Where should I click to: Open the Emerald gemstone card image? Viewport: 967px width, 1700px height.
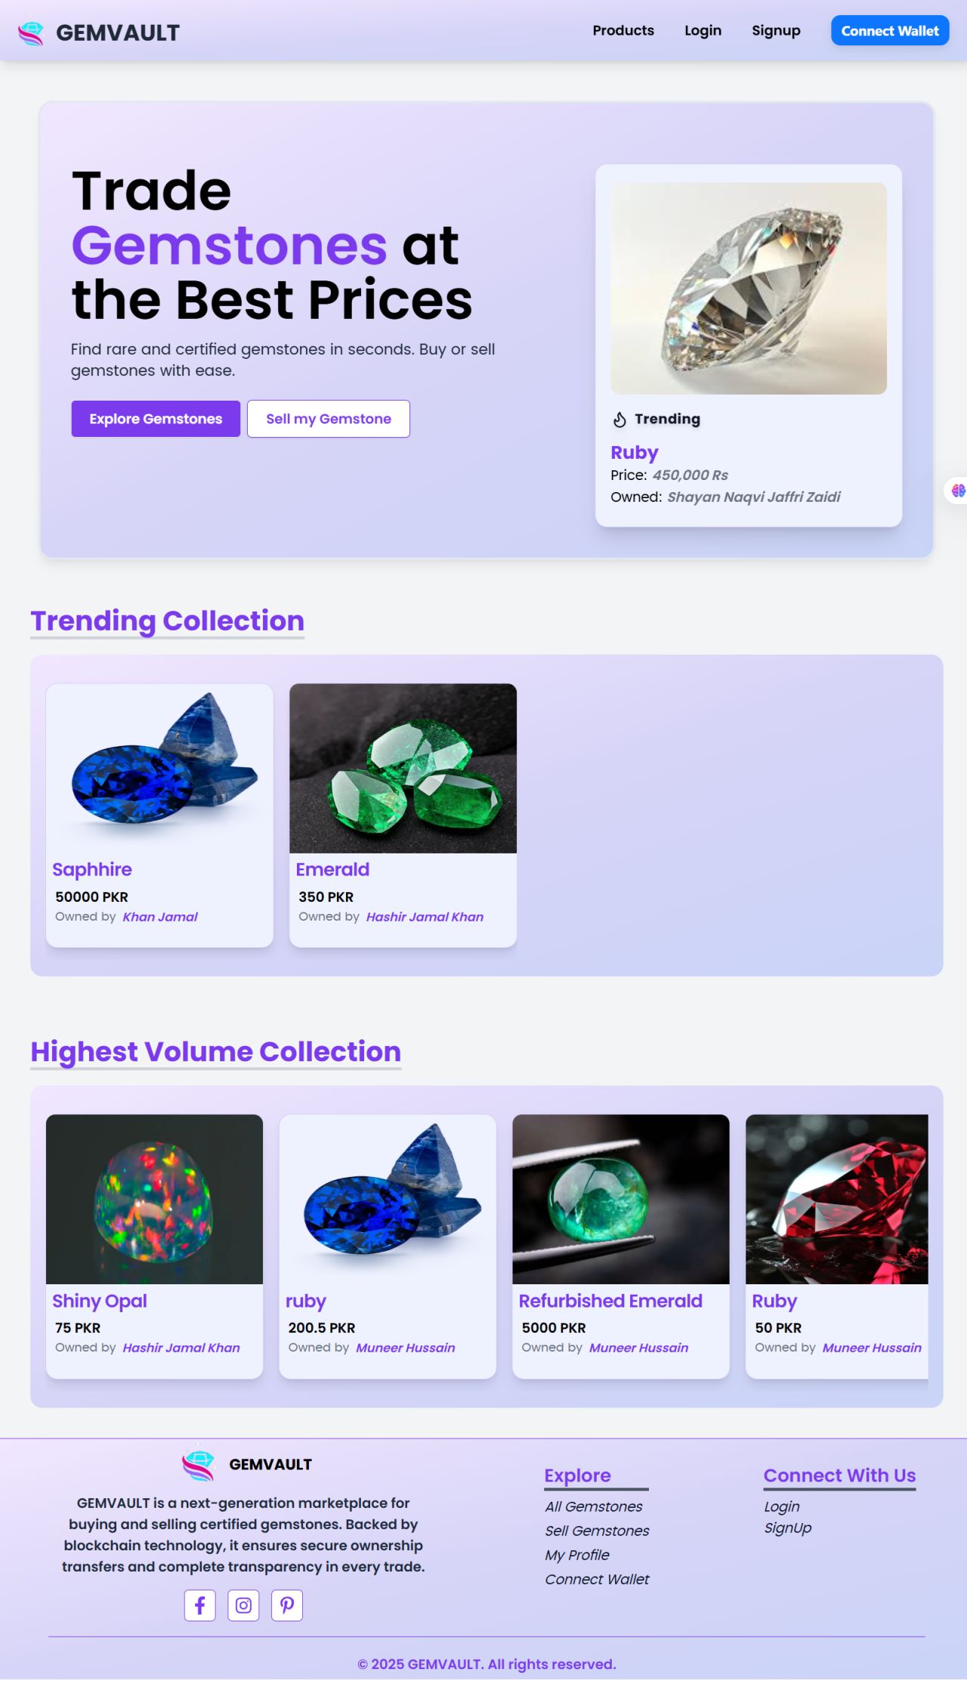tap(403, 768)
